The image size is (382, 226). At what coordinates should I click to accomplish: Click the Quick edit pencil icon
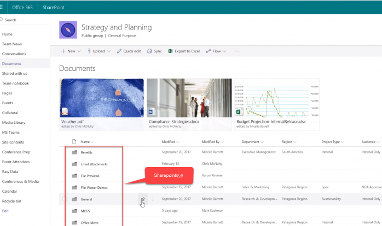(x=119, y=51)
